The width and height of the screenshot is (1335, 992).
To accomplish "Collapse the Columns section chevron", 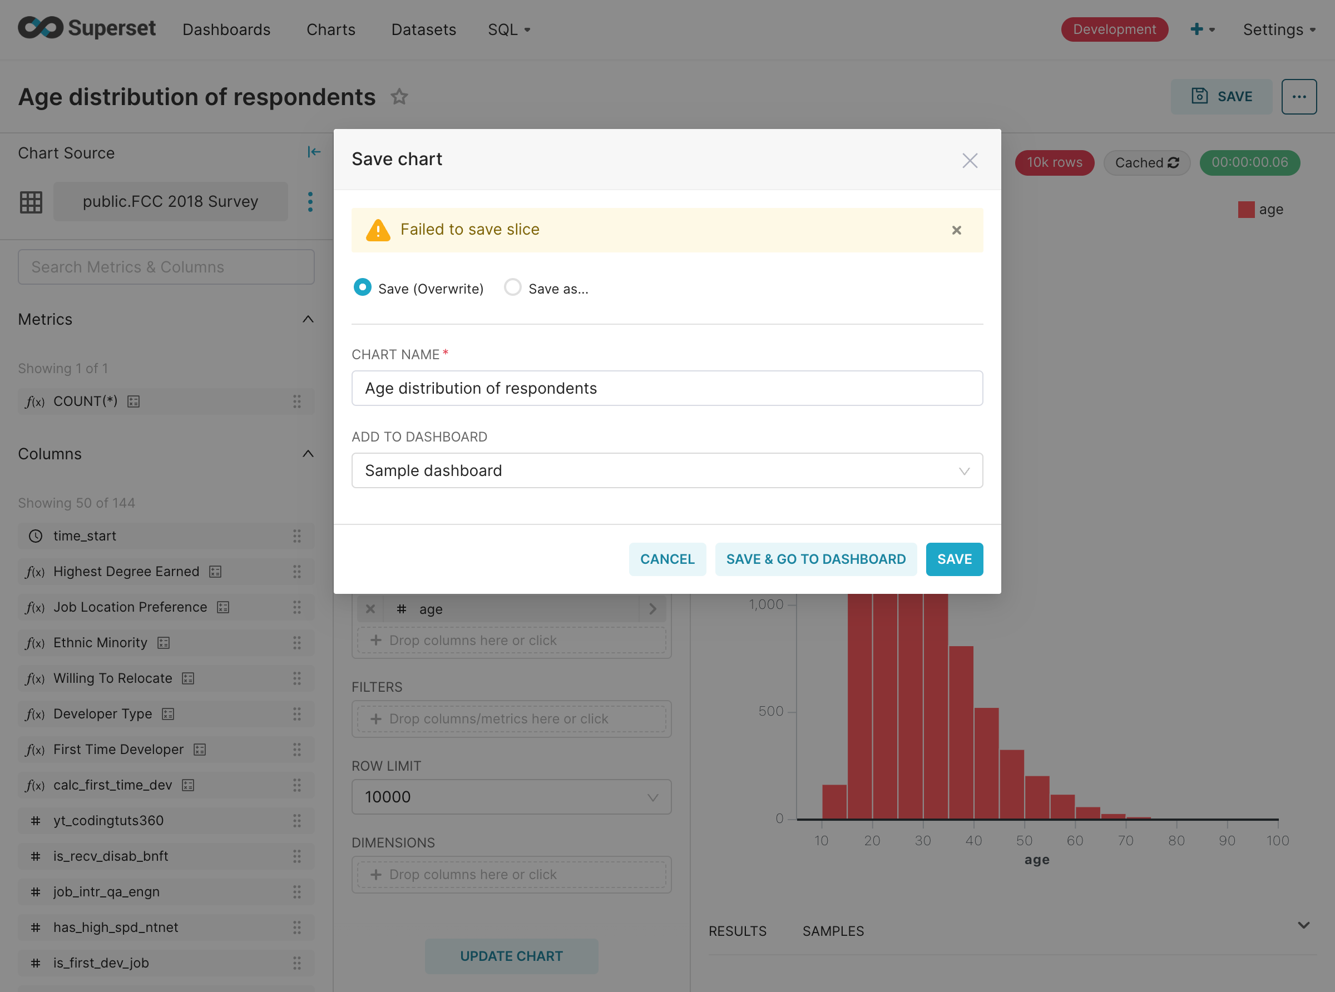I will 308,454.
